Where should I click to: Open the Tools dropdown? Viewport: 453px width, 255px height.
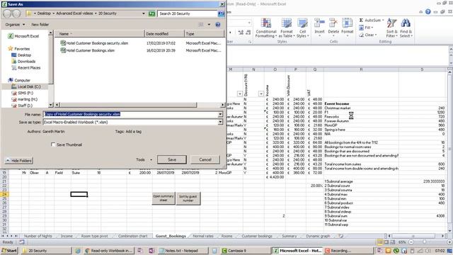coord(144,159)
